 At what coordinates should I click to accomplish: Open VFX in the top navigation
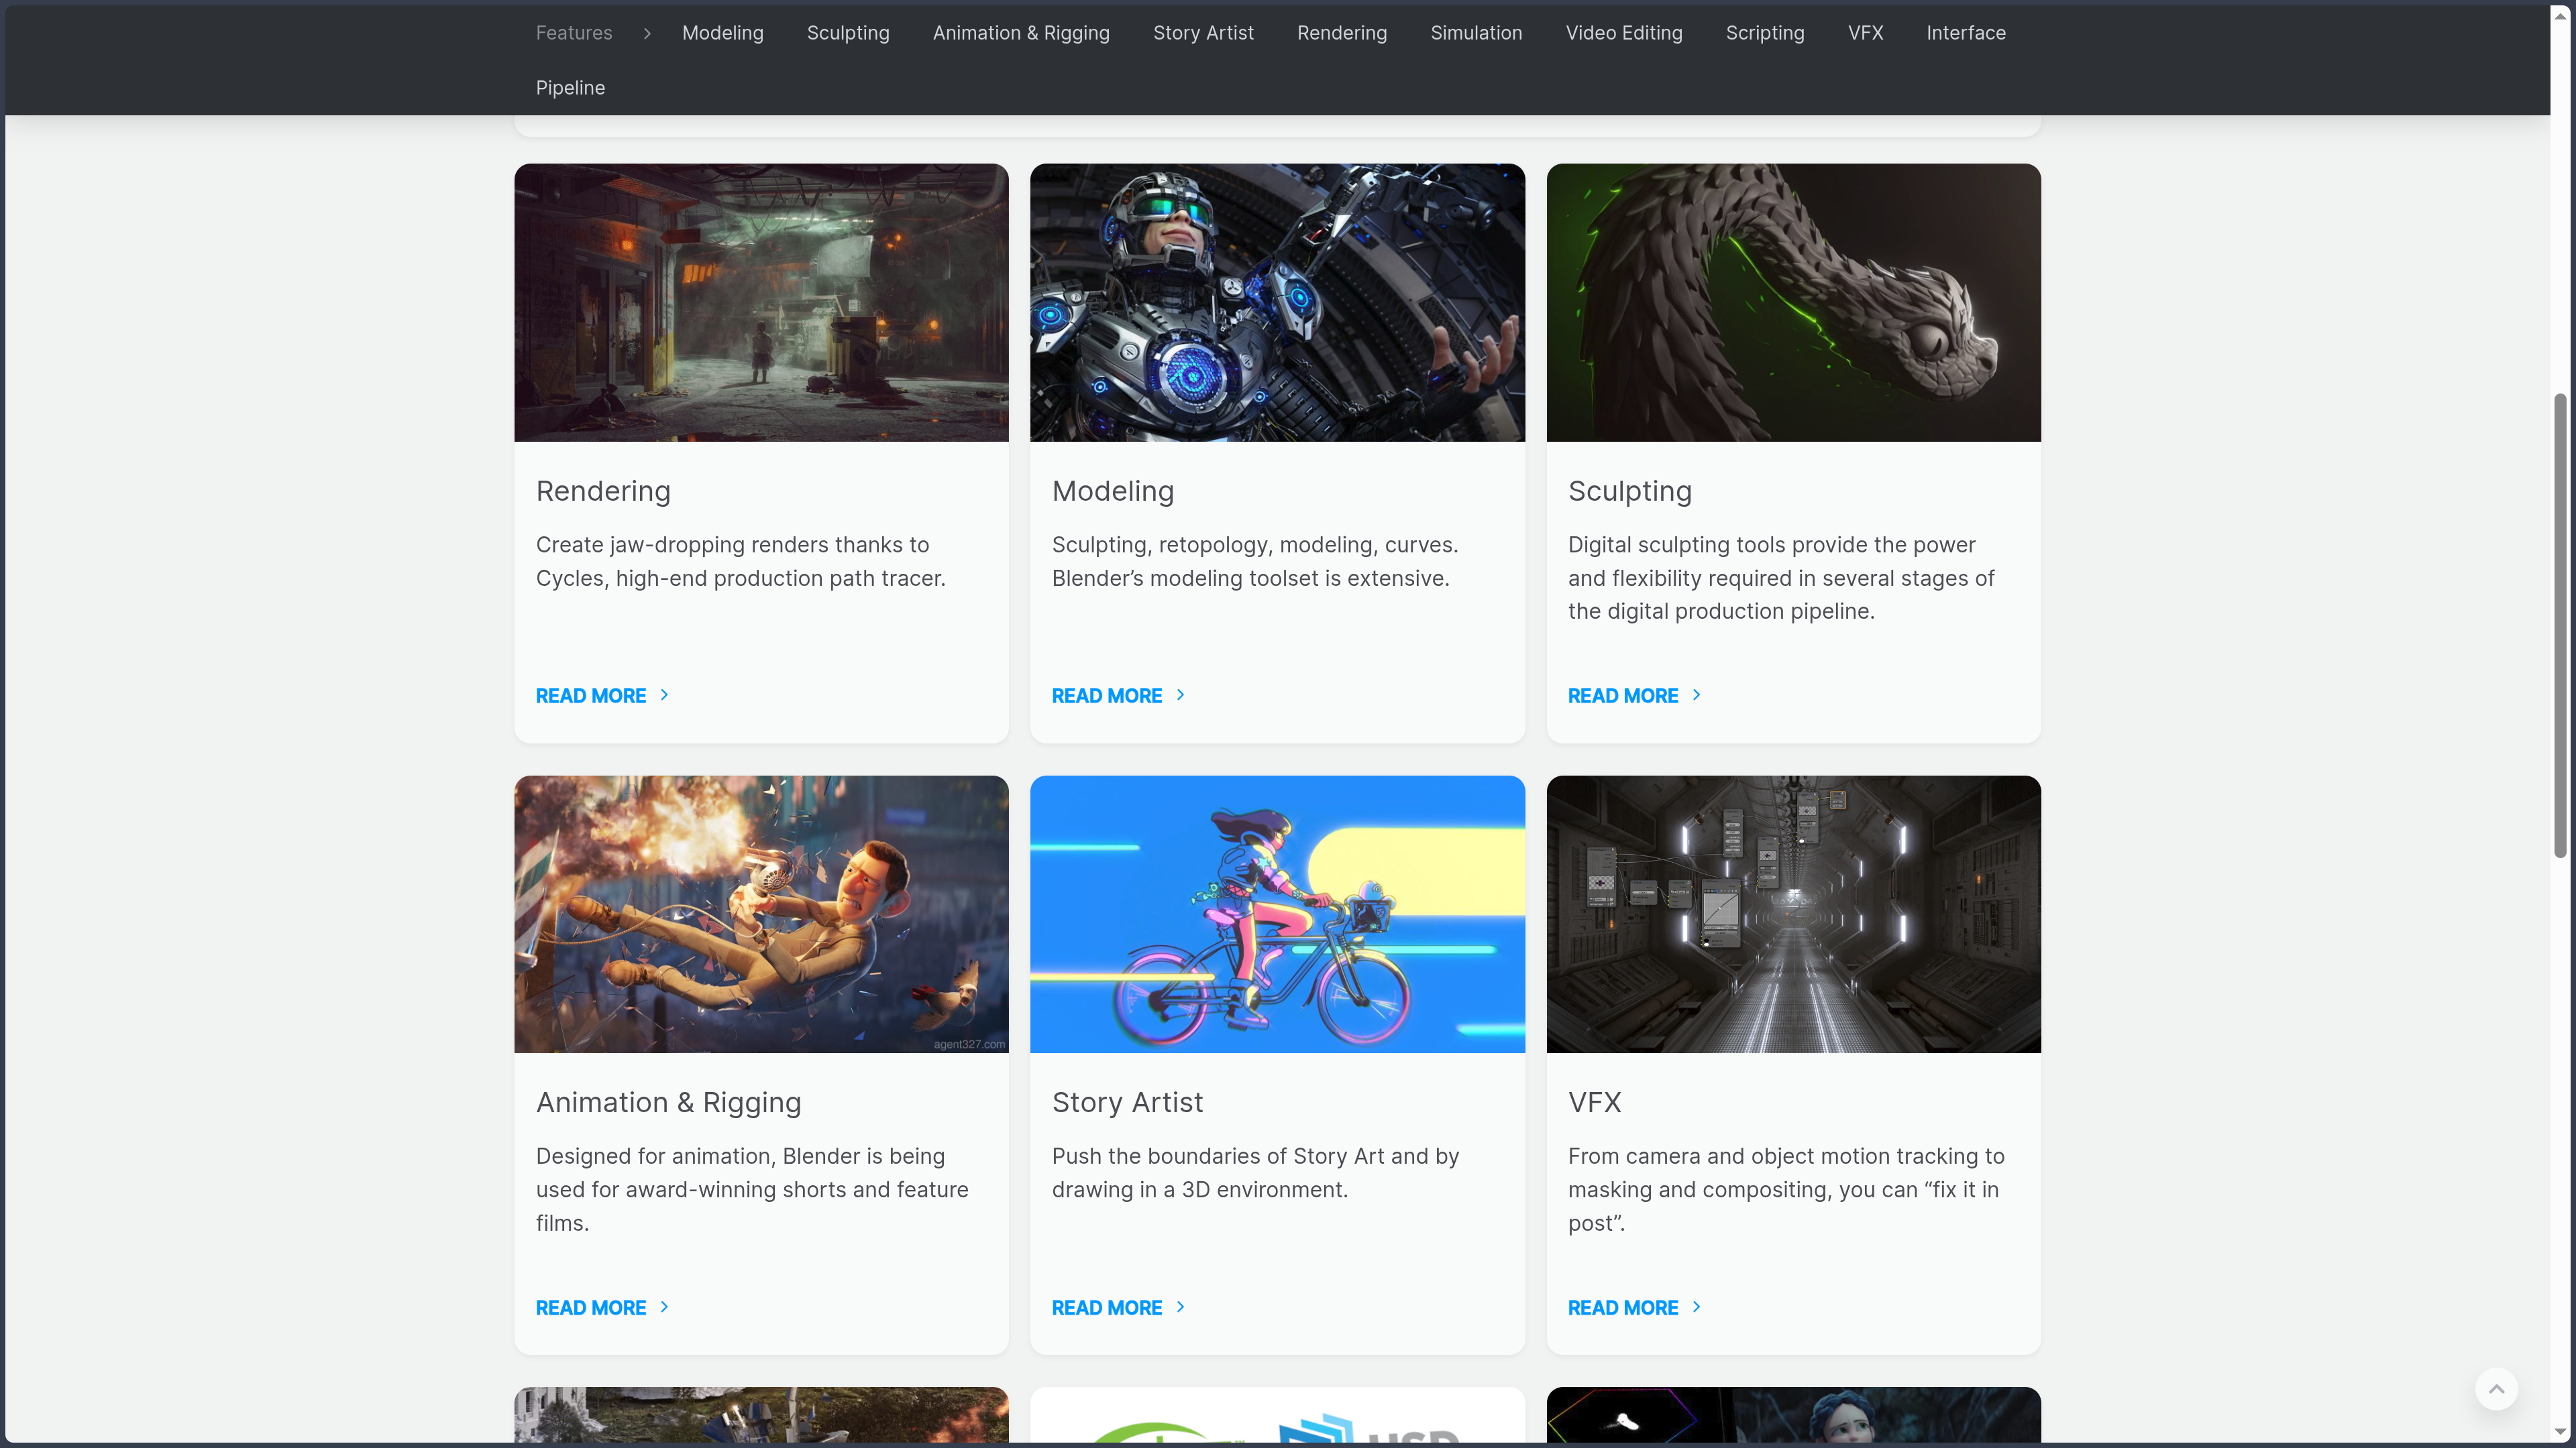(x=1865, y=33)
